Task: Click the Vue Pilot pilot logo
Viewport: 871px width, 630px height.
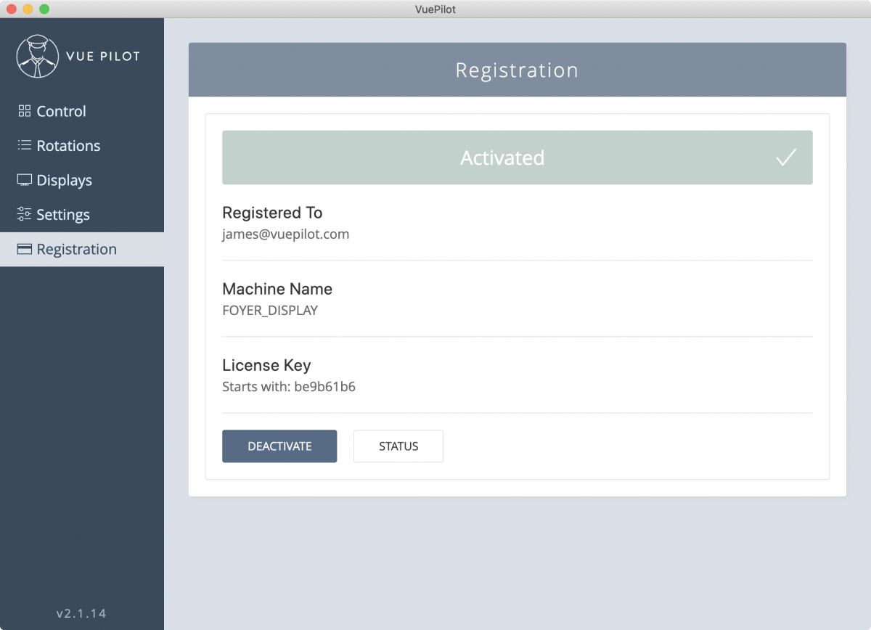Action: point(38,55)
